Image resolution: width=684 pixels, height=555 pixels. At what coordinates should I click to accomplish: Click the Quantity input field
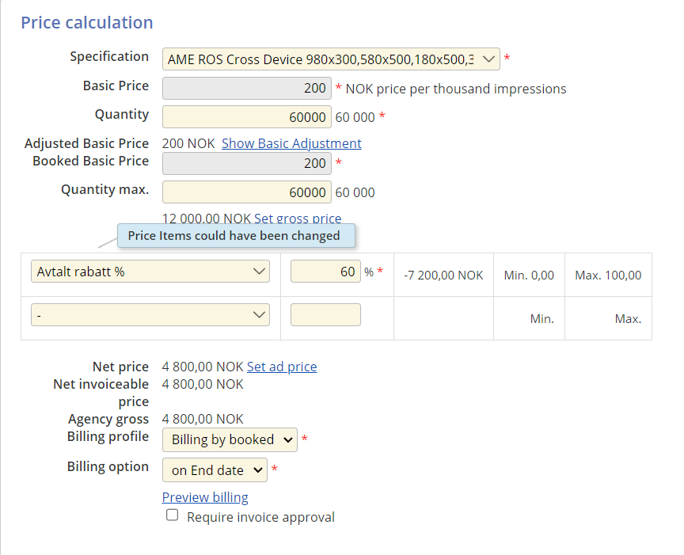click(x=247, y=117)
